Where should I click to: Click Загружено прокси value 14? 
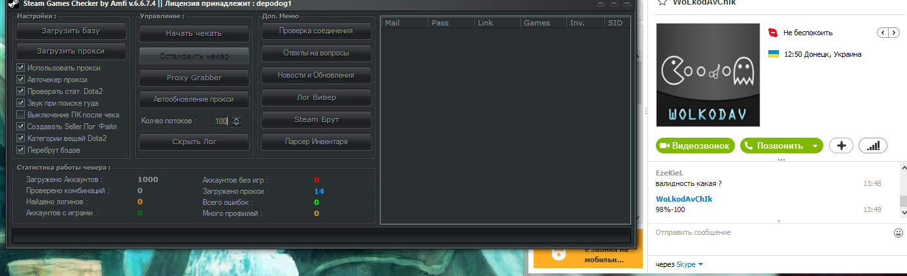point(319,191)
